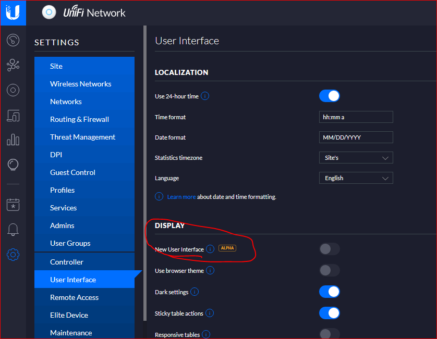This screenshot has width=437, height=339.
Task: Enable Use browser theme switch
Action: tap(330, 270)
